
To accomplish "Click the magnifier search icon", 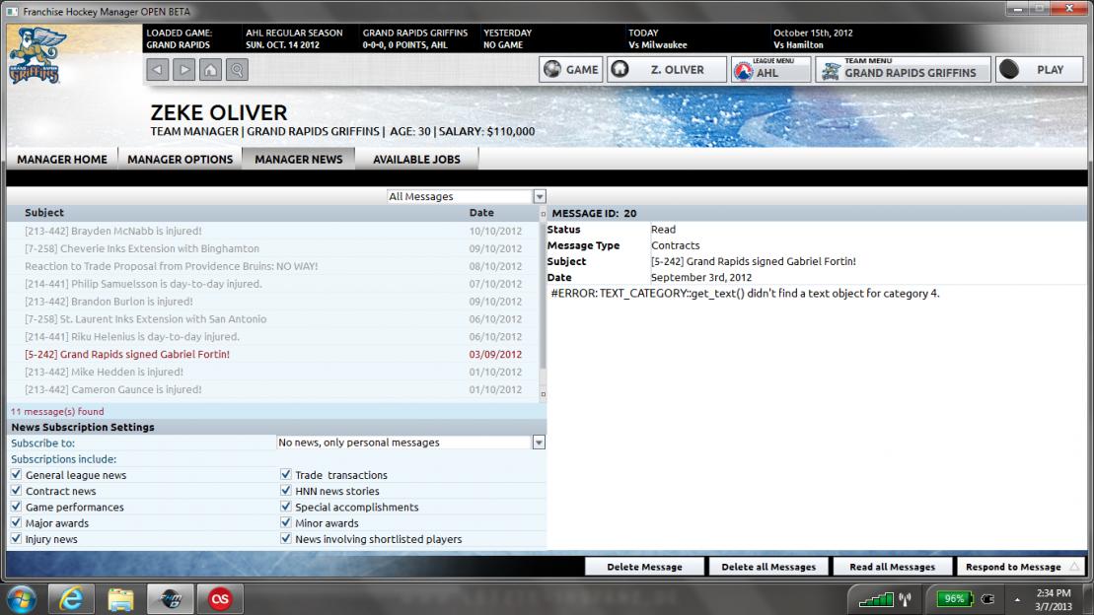I will click(x=237, y=70).
